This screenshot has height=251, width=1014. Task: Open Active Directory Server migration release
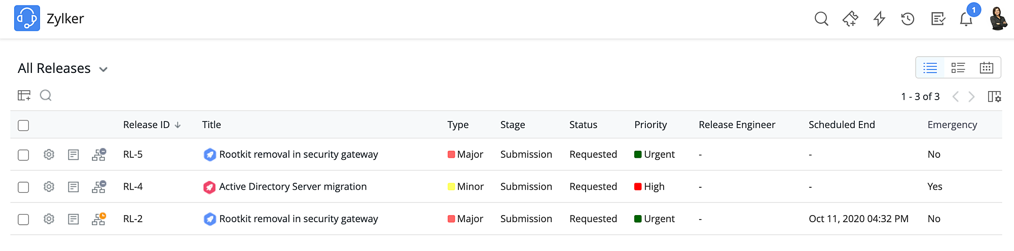pos(293,187)
